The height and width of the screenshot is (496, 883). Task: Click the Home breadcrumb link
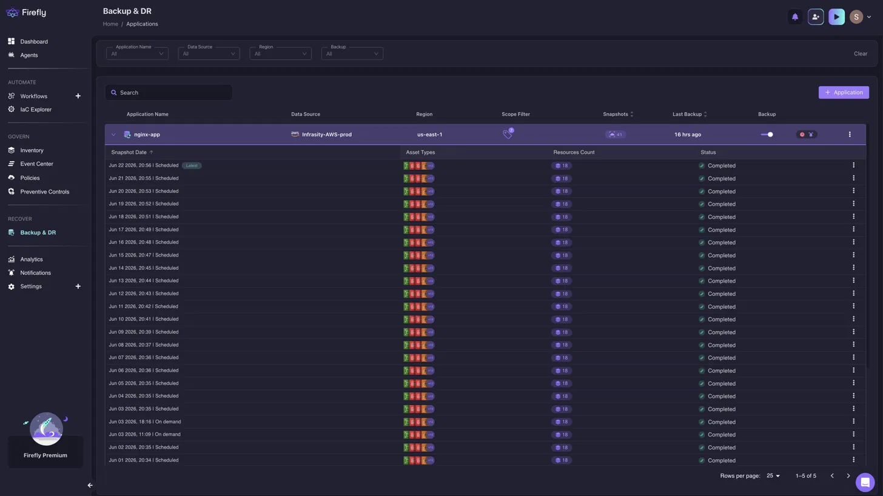110,24
